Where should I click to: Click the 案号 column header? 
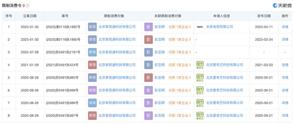tap(65, 16)
